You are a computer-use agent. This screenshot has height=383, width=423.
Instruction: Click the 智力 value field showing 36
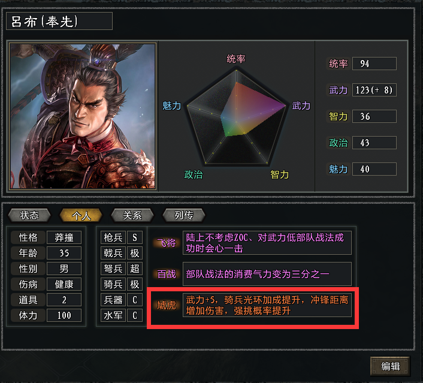[x=374, y=116]
